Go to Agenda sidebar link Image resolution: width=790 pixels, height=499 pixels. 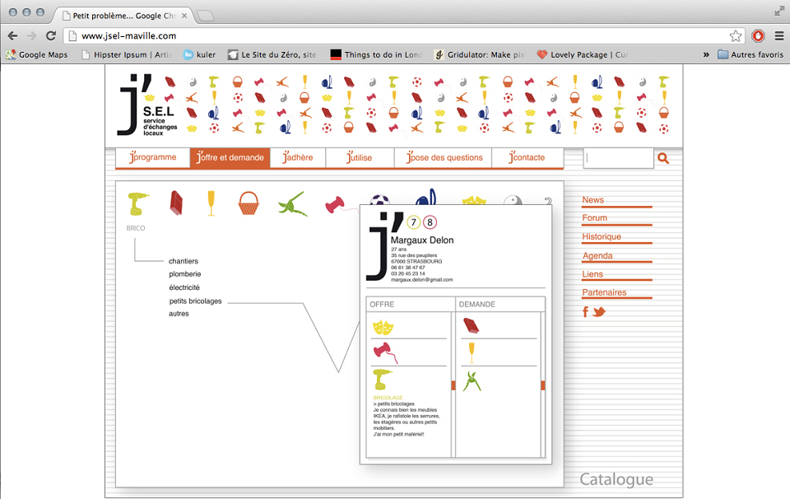[x=597, y=255]
